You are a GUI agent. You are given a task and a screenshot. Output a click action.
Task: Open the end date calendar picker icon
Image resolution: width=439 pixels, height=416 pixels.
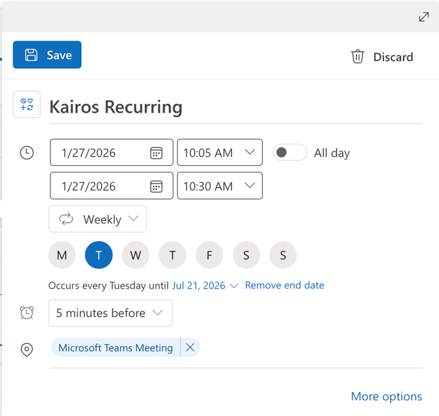coord(156,186)
